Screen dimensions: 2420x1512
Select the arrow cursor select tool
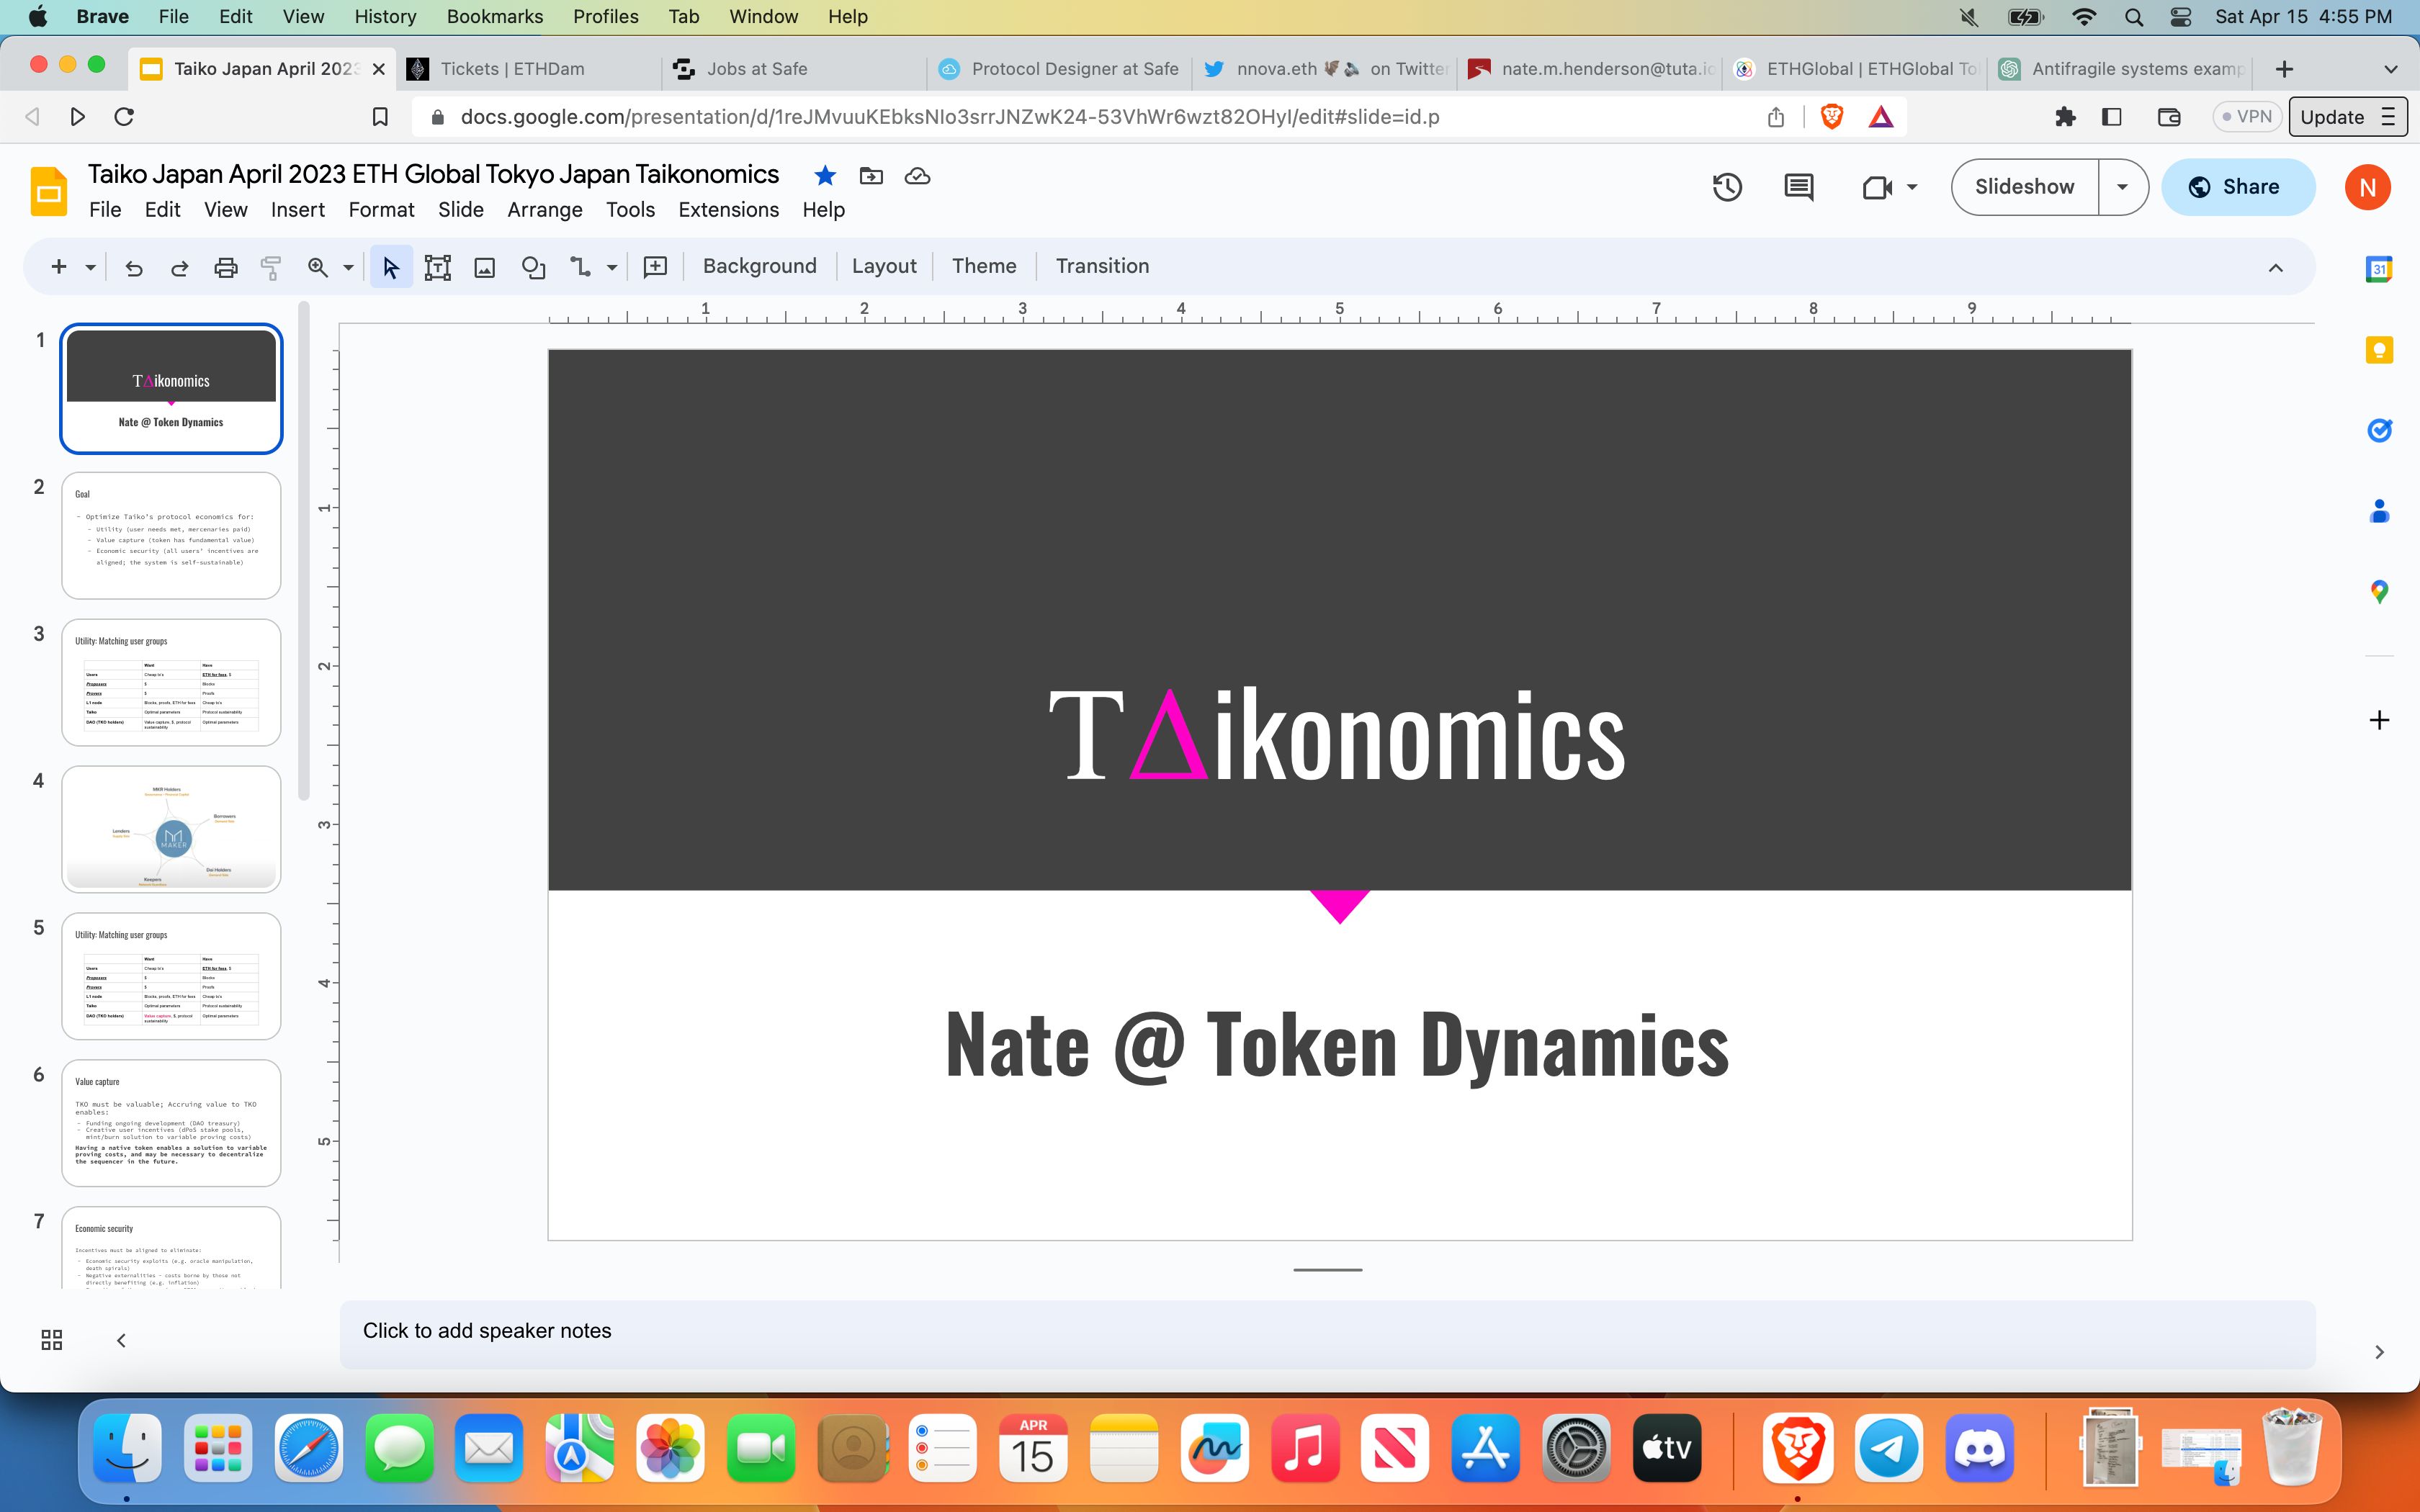coord(391,267)
